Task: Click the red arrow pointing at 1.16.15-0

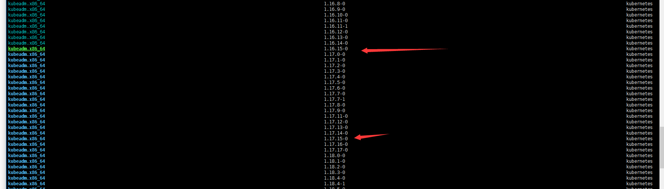Action: pyautogui.click(x=405, y=50)
